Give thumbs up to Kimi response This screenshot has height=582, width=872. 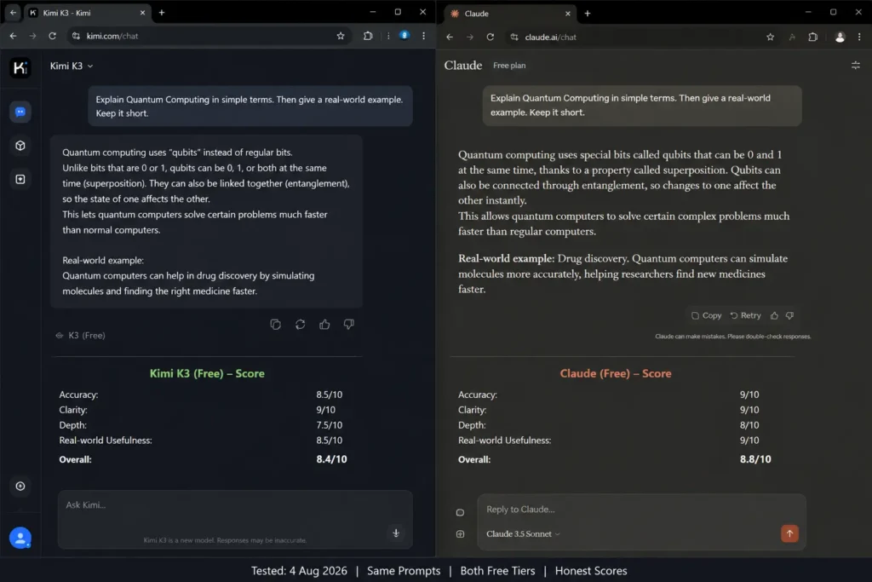pos(324,325)
